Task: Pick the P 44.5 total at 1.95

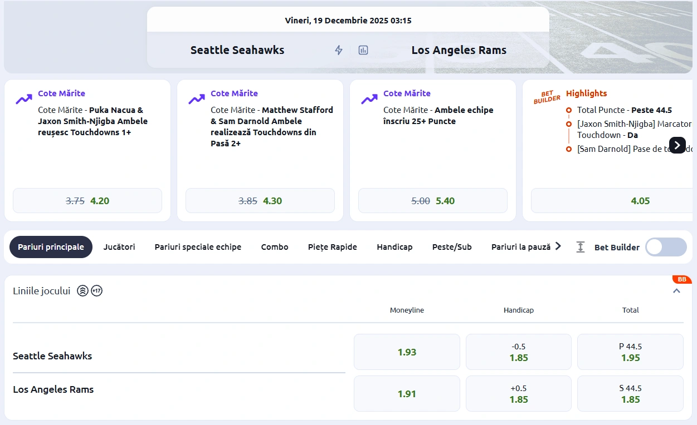Action: (630, 352)
